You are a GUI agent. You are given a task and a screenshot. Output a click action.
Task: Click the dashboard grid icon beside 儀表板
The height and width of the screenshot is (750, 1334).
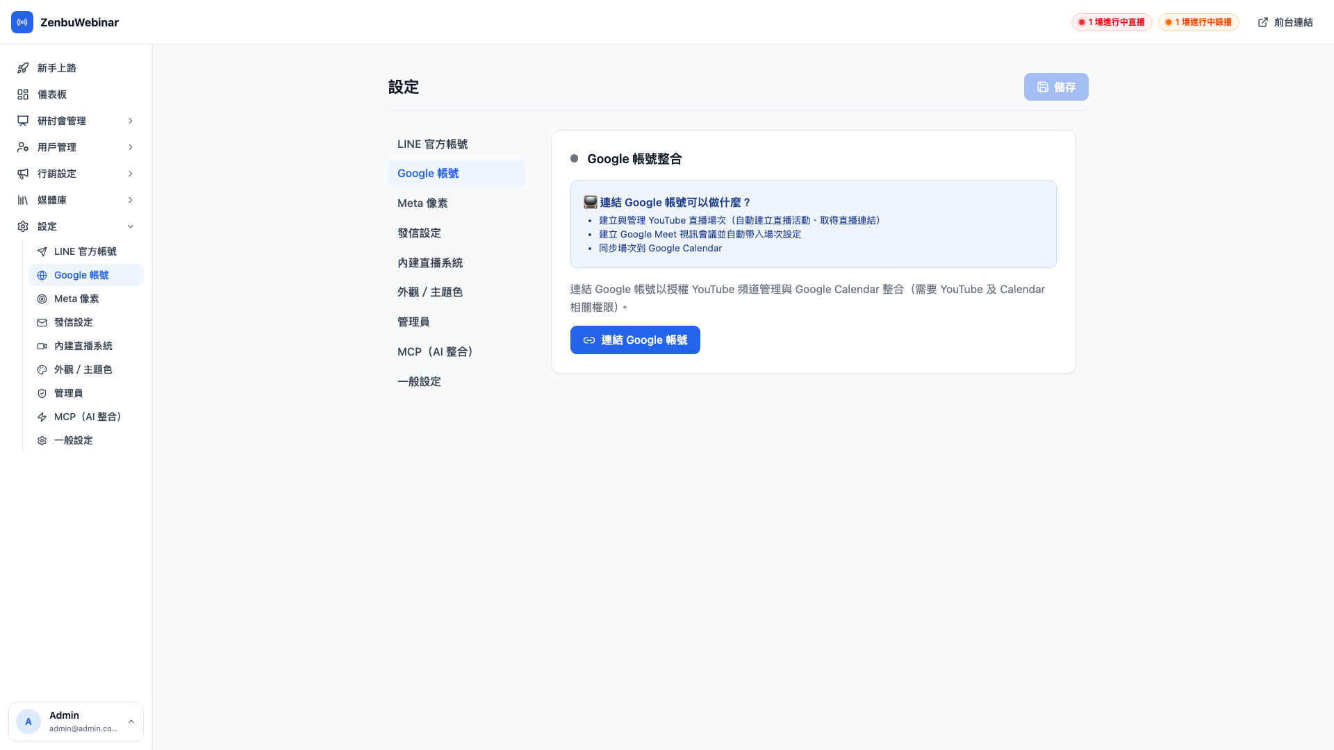click(23, 94)
